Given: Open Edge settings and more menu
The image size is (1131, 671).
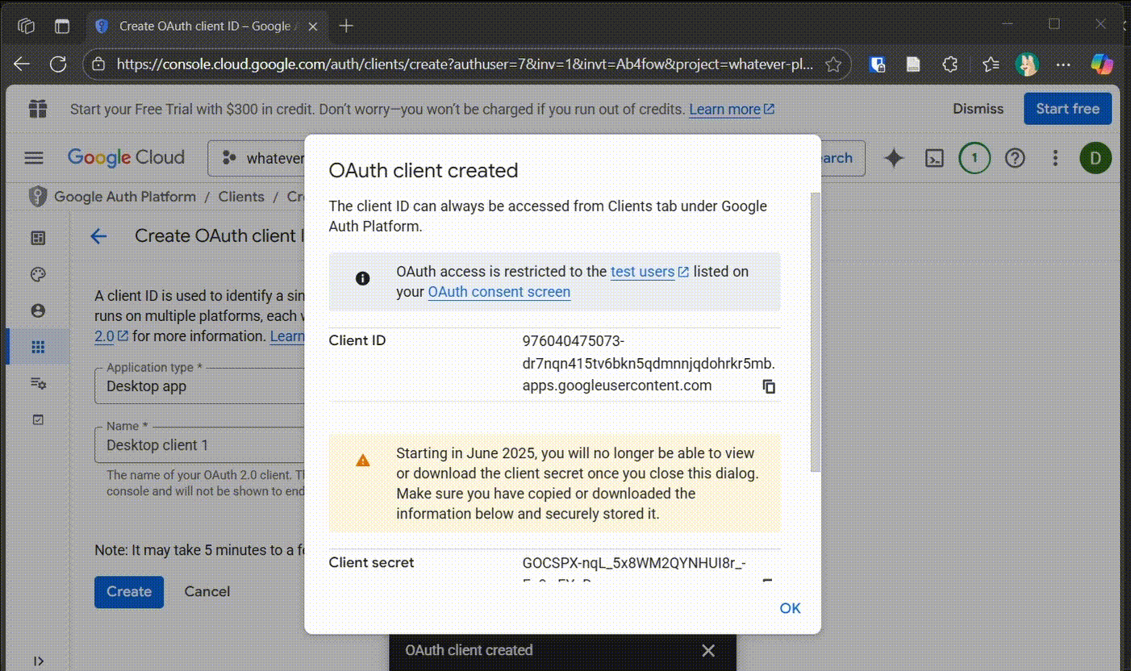Looking at the screenshot, I should pos(1064,64).
